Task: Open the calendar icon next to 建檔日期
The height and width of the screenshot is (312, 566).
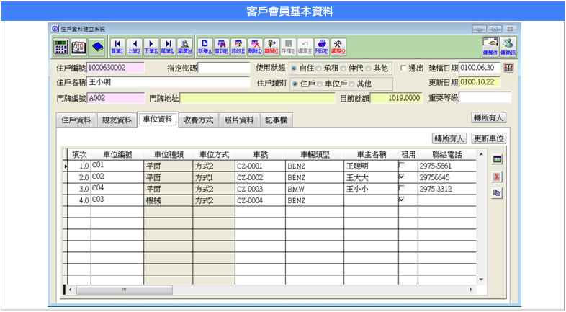Action: (508, 68)
